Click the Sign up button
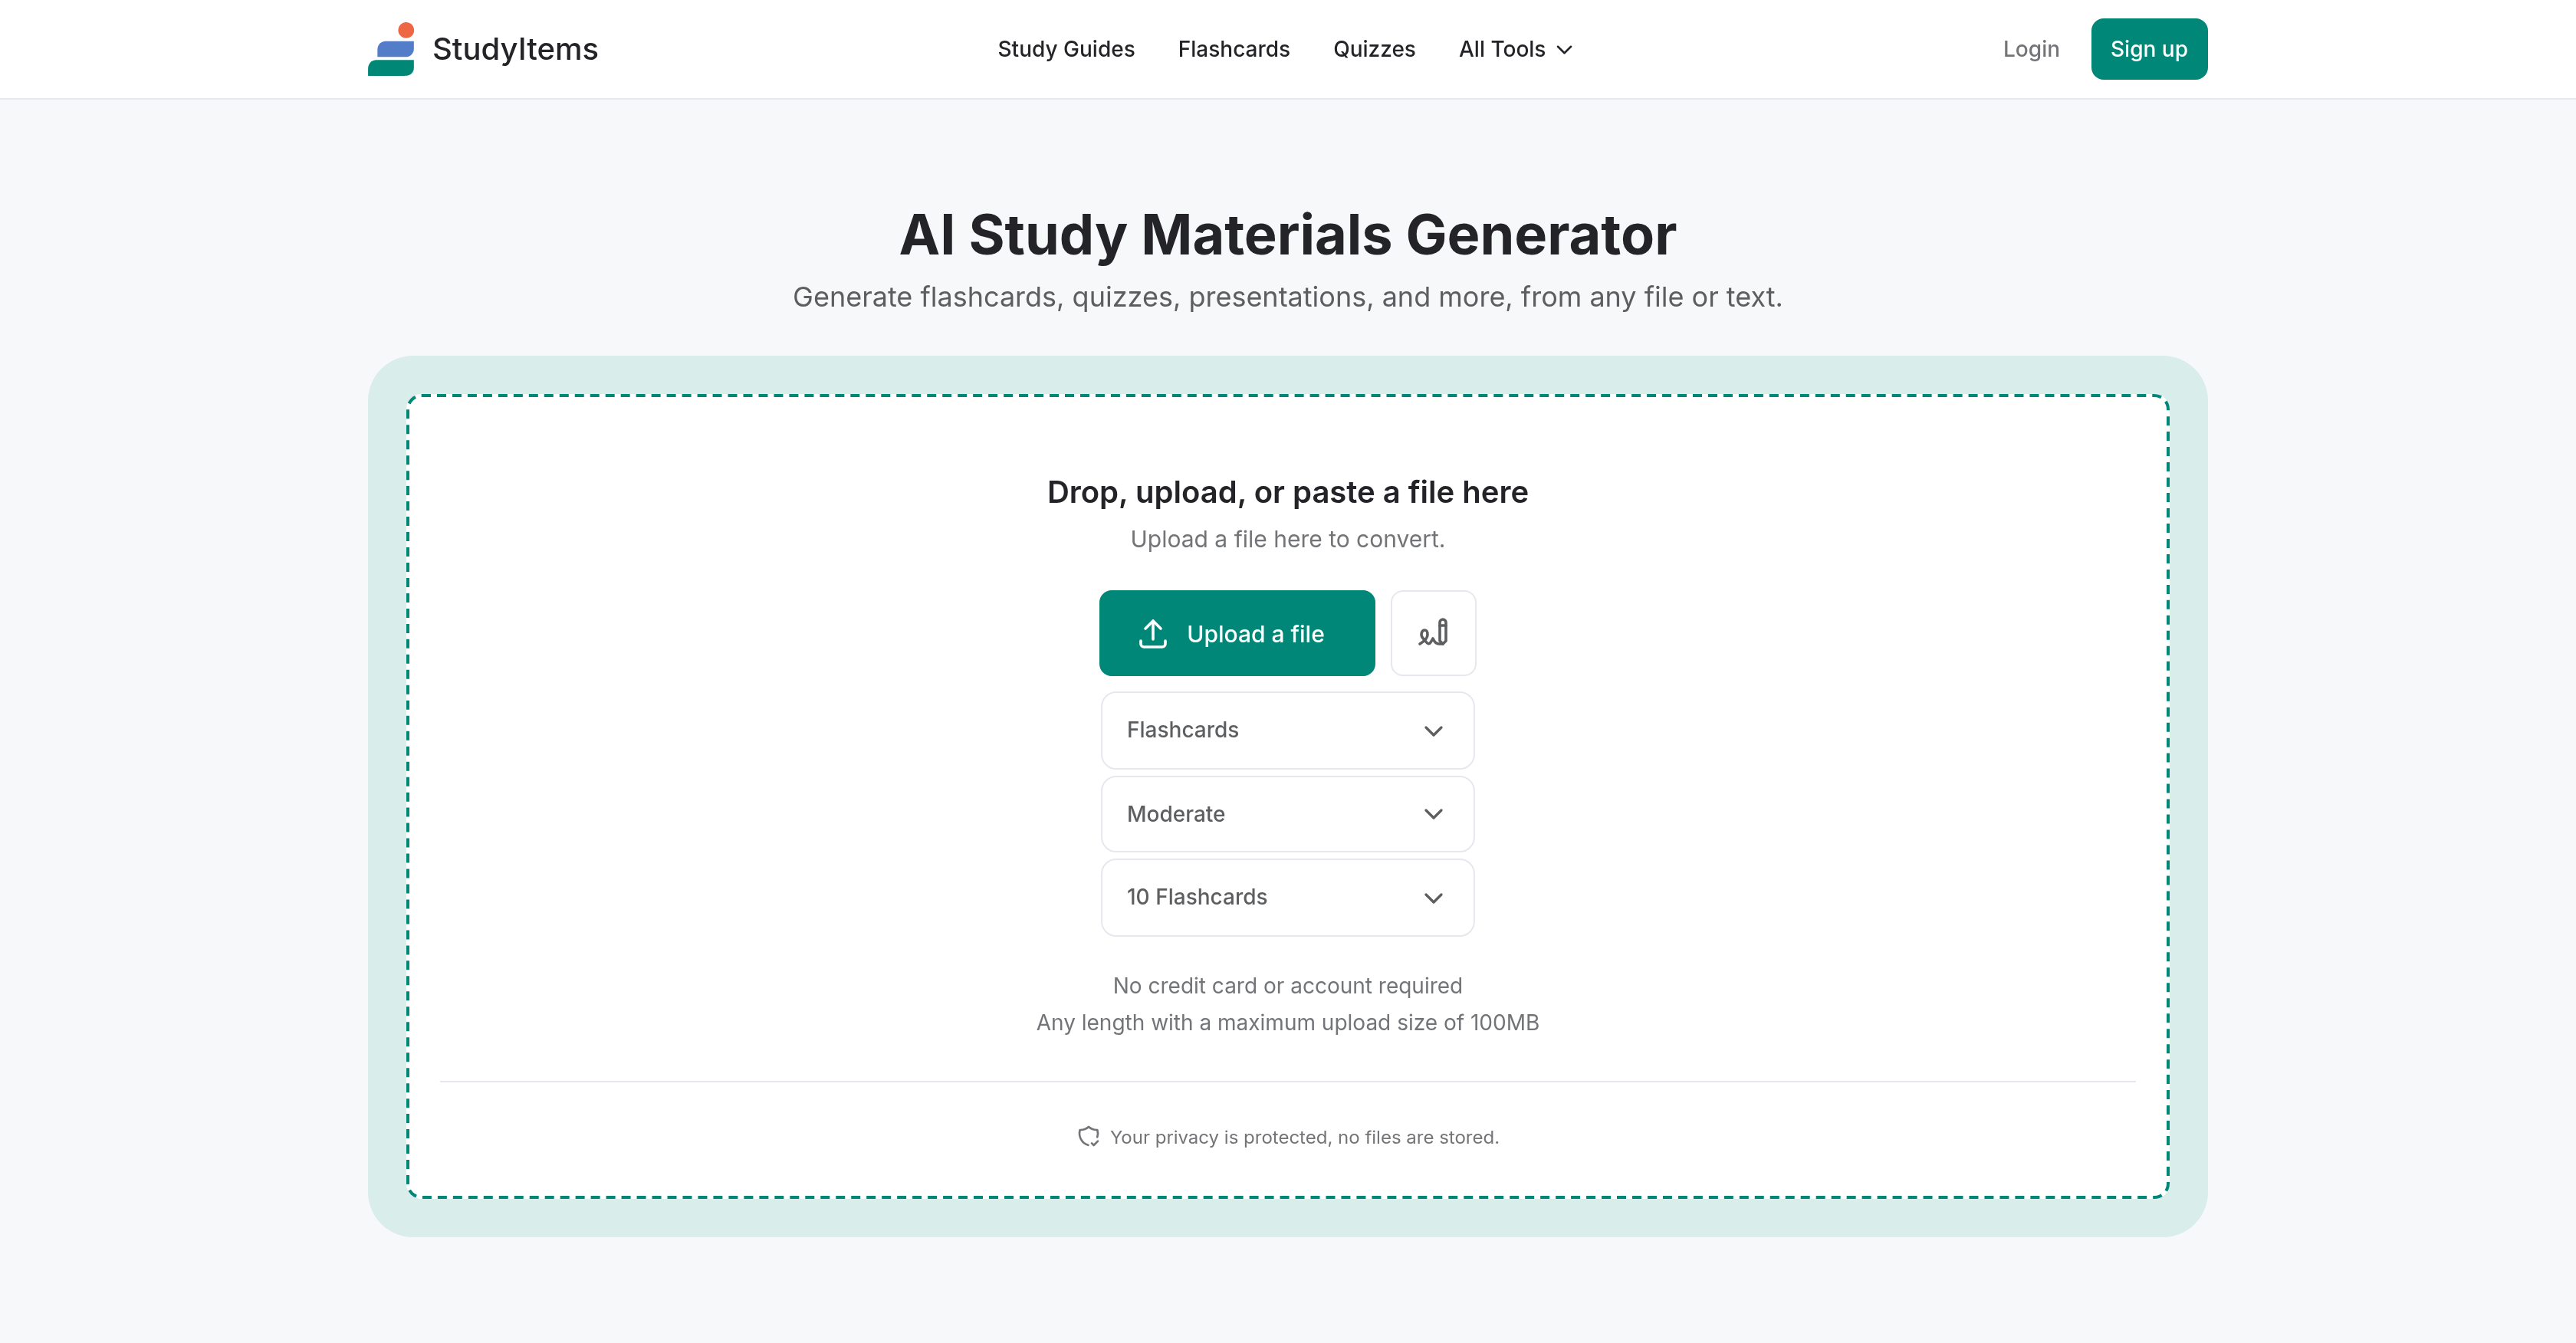 (x=2149, y=48)
